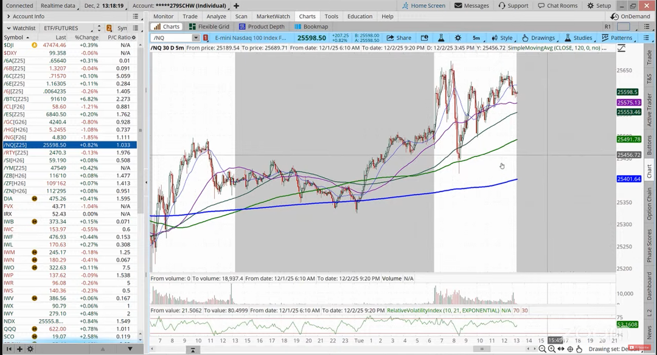Select the /BTC[Z25] watchlist row
This screenshot has width=657, height=355.
click(70, 99)
